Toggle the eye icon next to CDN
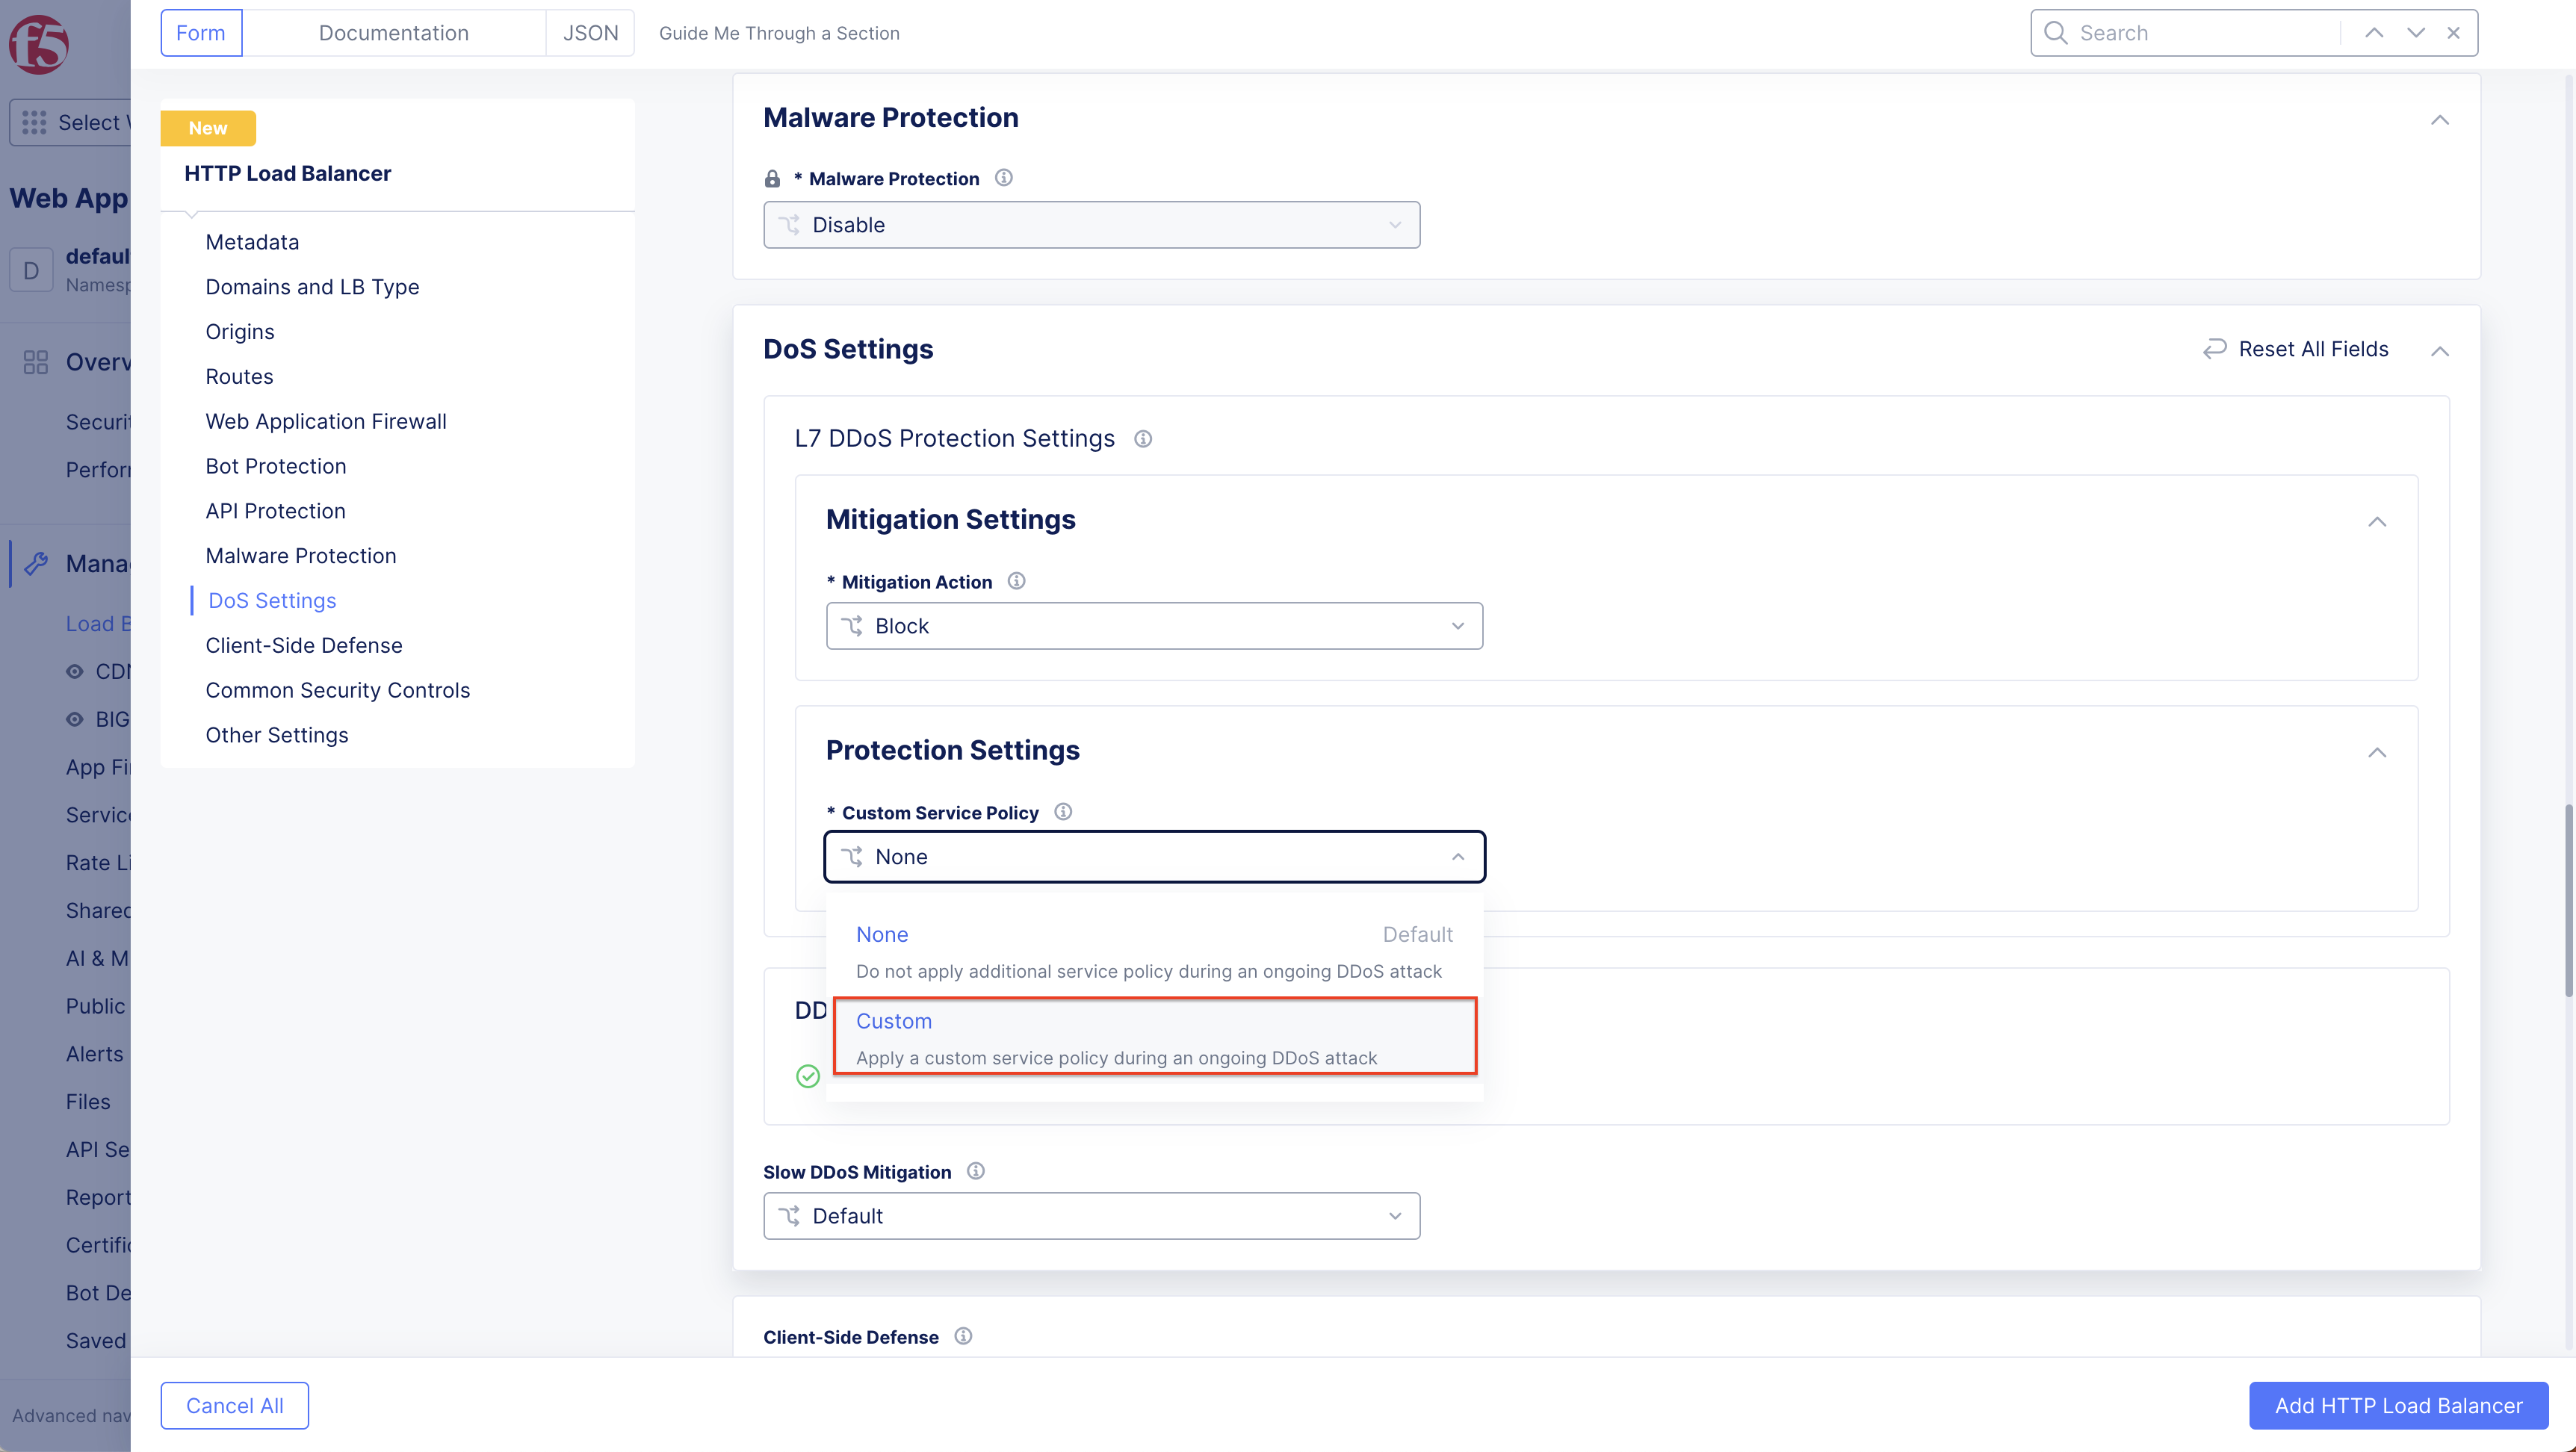Viewport: 2576px width, 1452px height. (76, 671)
